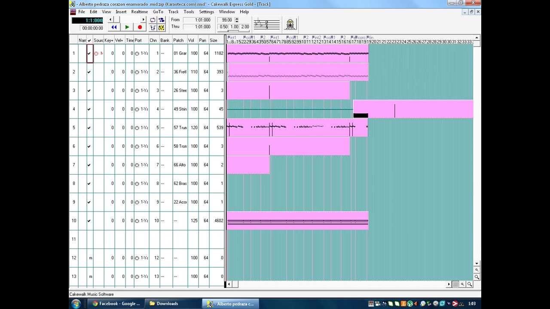Set tempo ratio to 0.50
This screenshot has height=309, width=550.
(x=223, y=27)
